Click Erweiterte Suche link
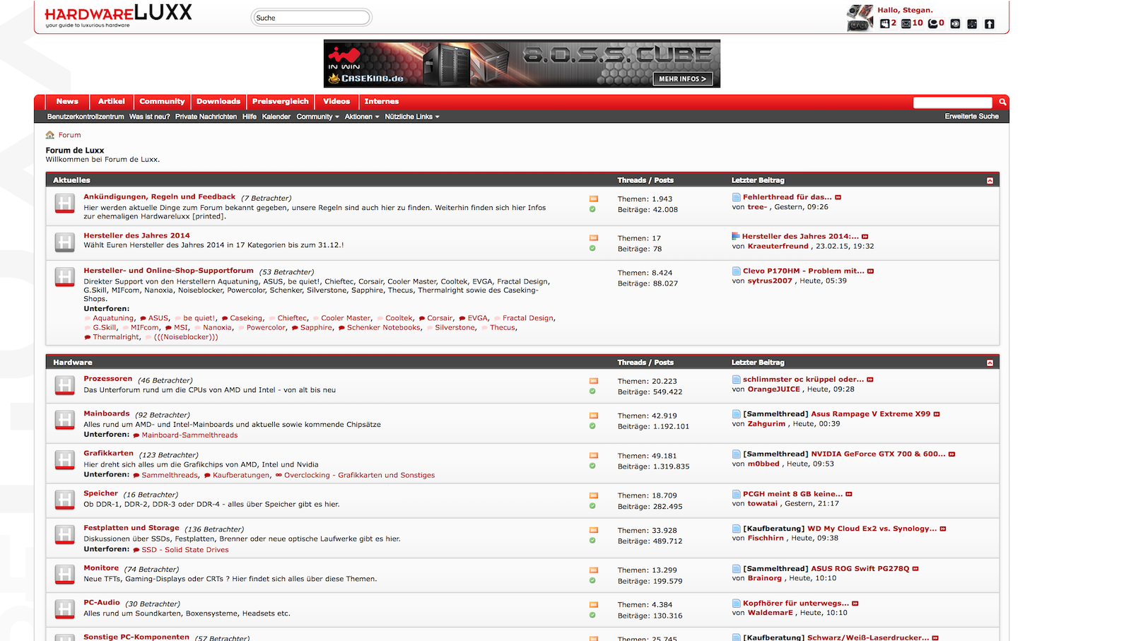The height and width of the screenshot is (641, 1131). [x=972, y=116]
